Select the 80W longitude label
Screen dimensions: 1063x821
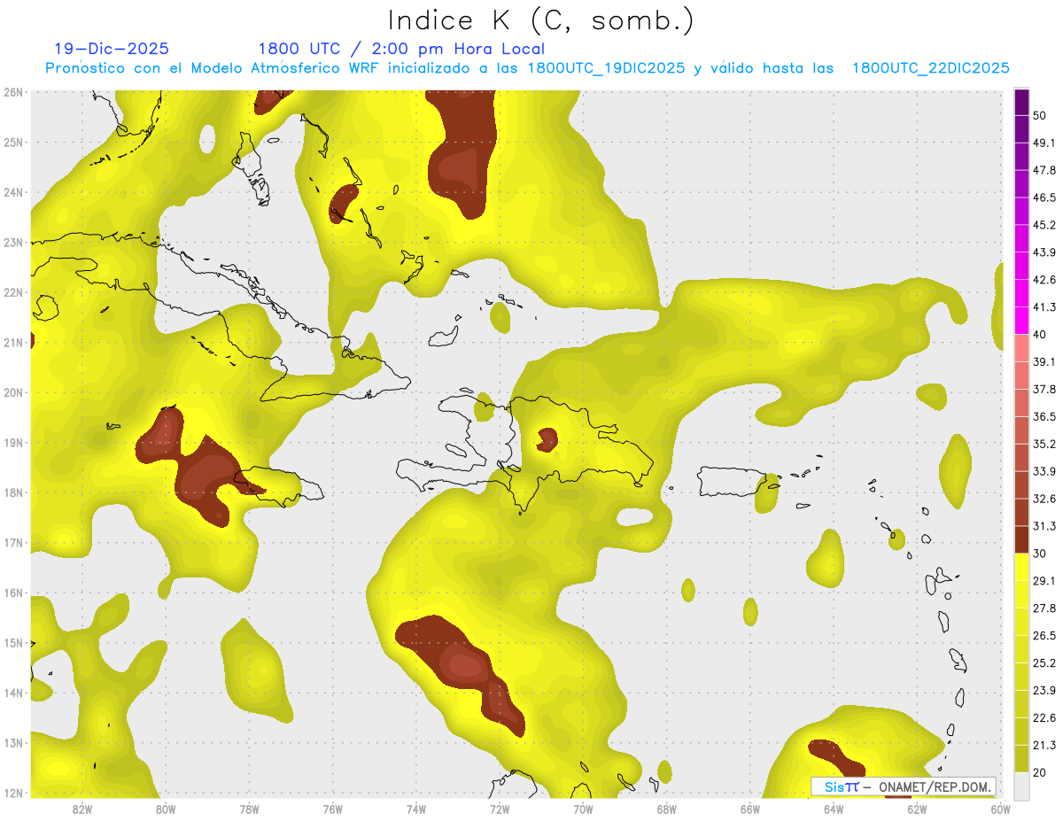click(166, 809)
